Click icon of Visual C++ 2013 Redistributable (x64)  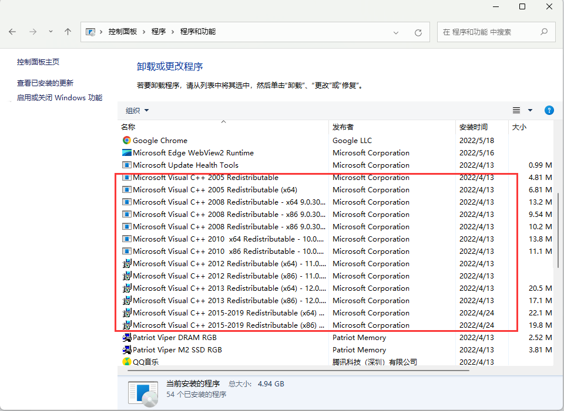[x=127, y=288]
